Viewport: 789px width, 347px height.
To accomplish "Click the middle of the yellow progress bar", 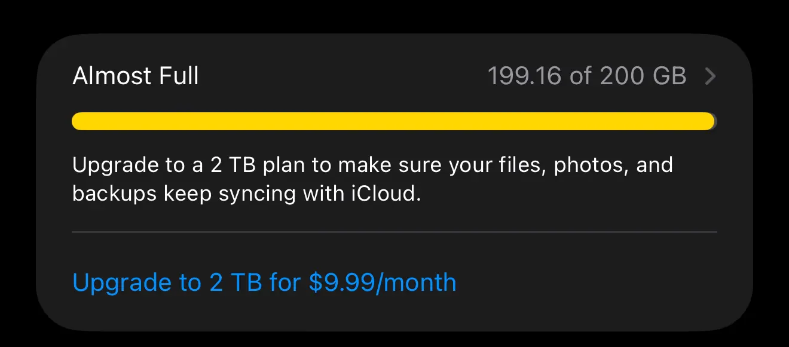I will [x=393, y=121].
